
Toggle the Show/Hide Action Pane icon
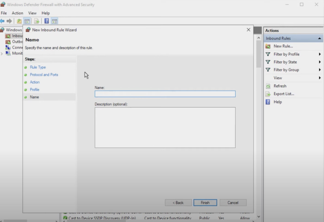pos(54,21)
